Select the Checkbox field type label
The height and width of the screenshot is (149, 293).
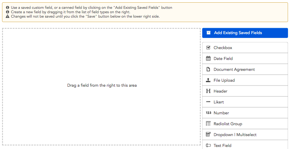[x=223, y=48]
